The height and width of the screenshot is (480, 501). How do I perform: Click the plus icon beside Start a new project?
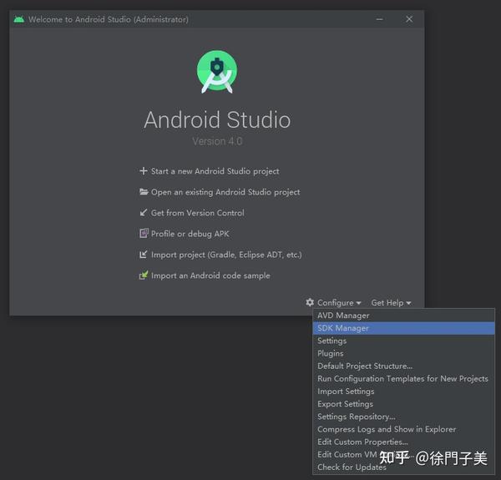click(144, 171)
